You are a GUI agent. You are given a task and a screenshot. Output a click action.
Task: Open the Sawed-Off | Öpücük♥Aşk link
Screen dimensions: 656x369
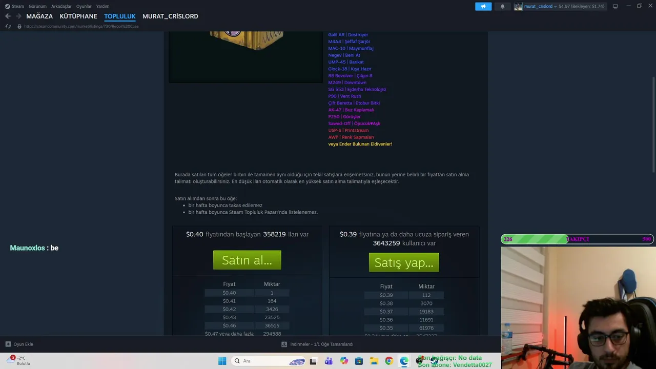point(354,124)
